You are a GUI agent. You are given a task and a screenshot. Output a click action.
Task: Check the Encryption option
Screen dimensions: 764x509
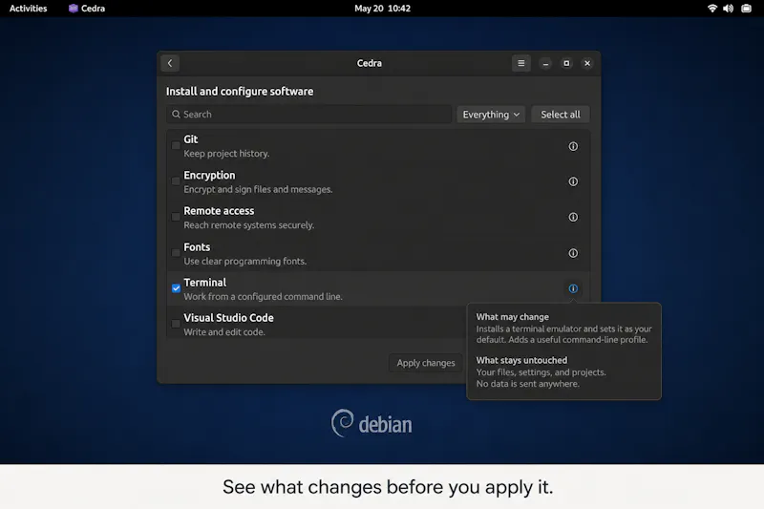tap(176, 181)
